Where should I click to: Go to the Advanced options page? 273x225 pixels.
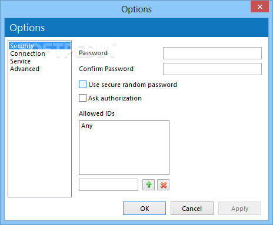coord(25,69)
